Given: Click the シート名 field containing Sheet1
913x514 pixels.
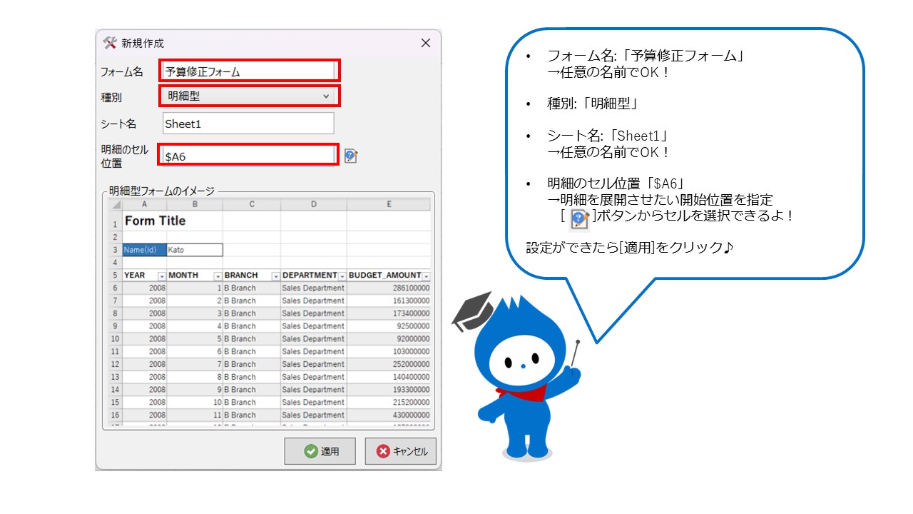Looking at the screenshot, I should click(x=248, y=124).
